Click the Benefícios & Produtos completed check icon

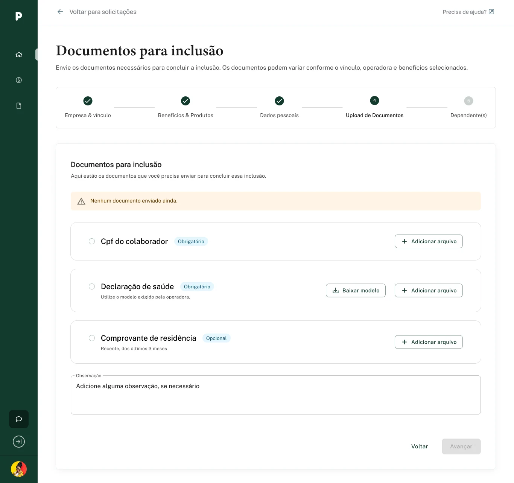pyautogui.click(x=186, y=101)
